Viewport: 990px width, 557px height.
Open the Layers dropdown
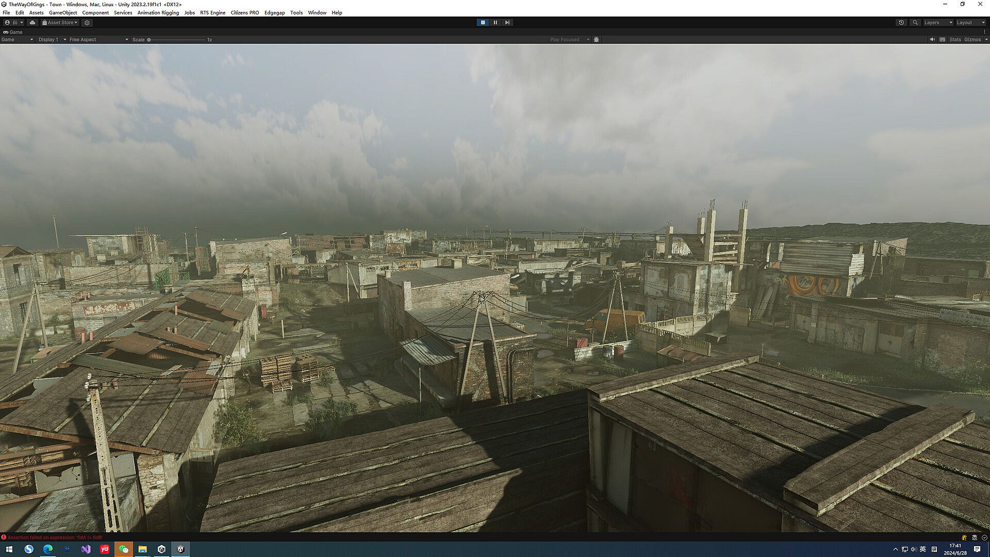click(x=938, y=23)
